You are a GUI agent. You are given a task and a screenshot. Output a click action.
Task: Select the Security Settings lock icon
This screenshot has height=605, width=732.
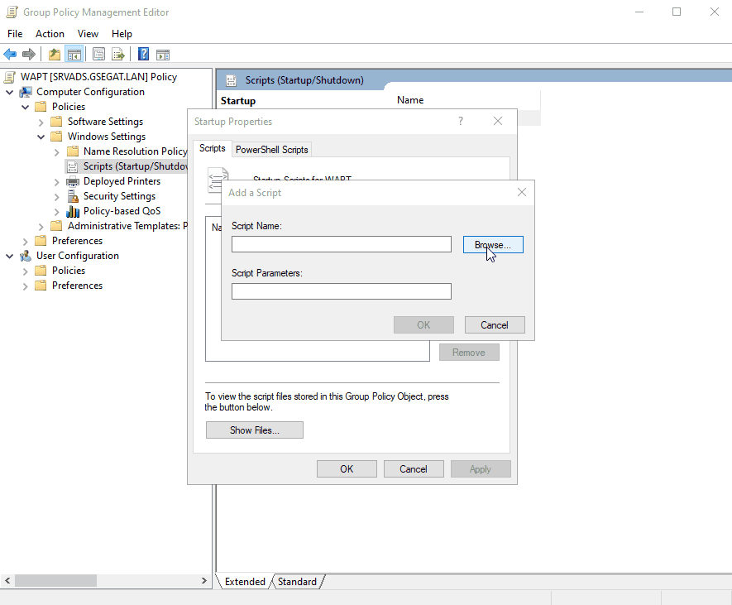[x=73, y=196]
